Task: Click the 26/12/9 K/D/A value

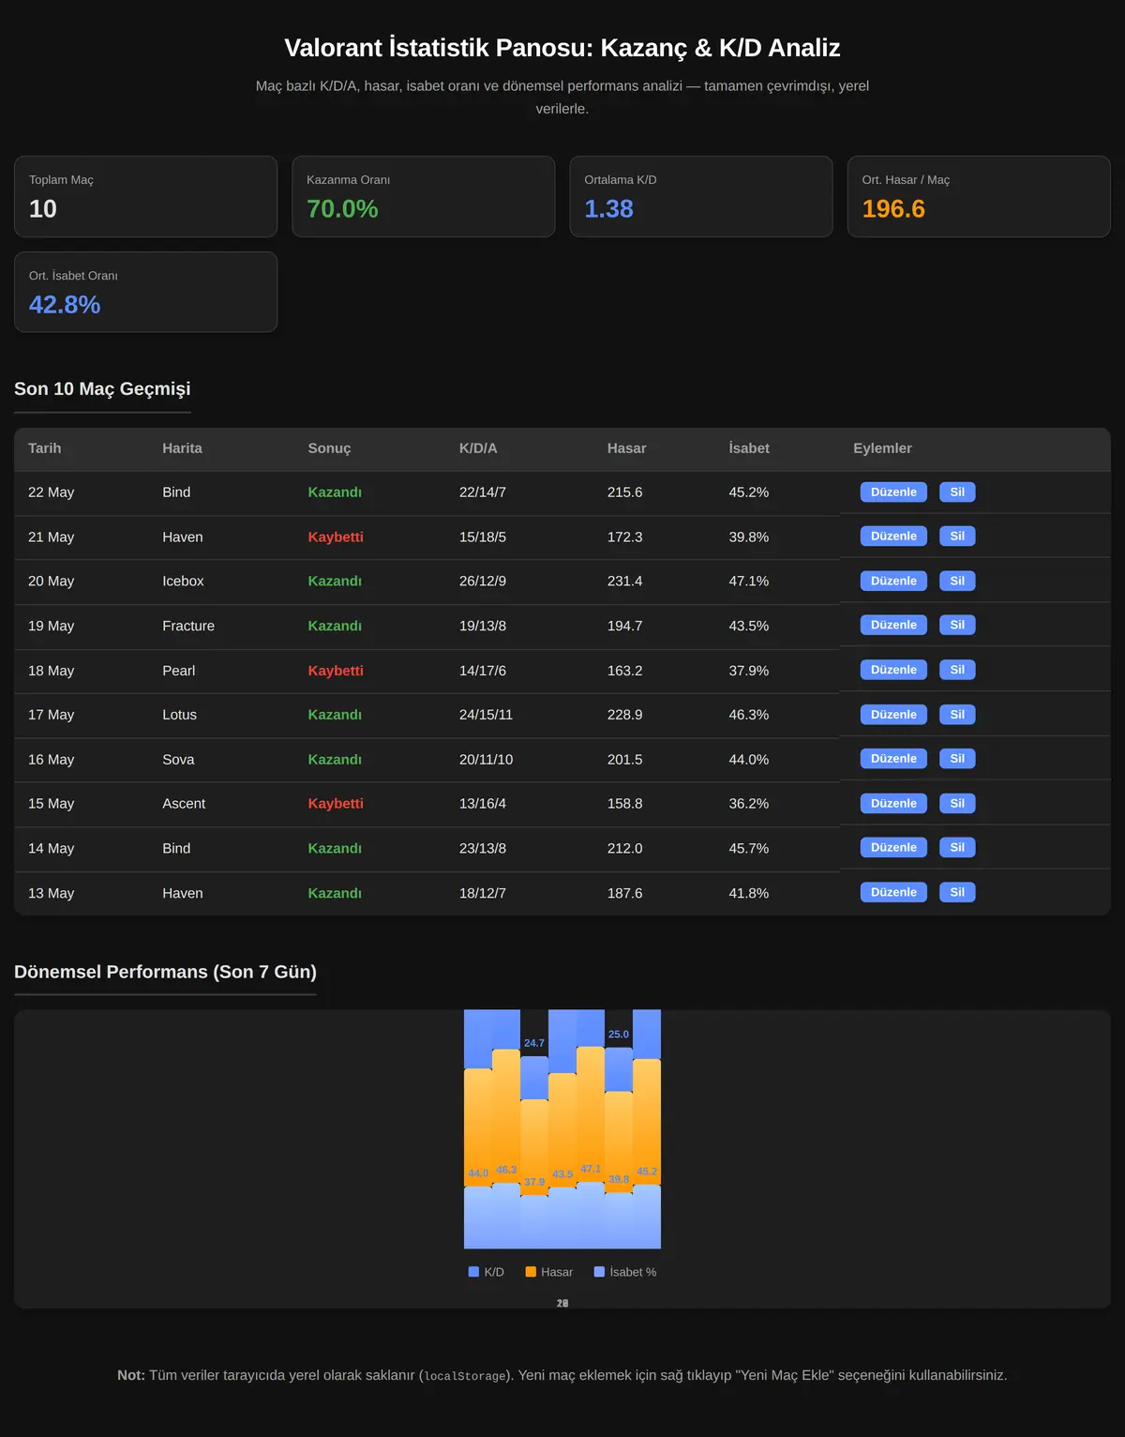Action: coord(483,582)
